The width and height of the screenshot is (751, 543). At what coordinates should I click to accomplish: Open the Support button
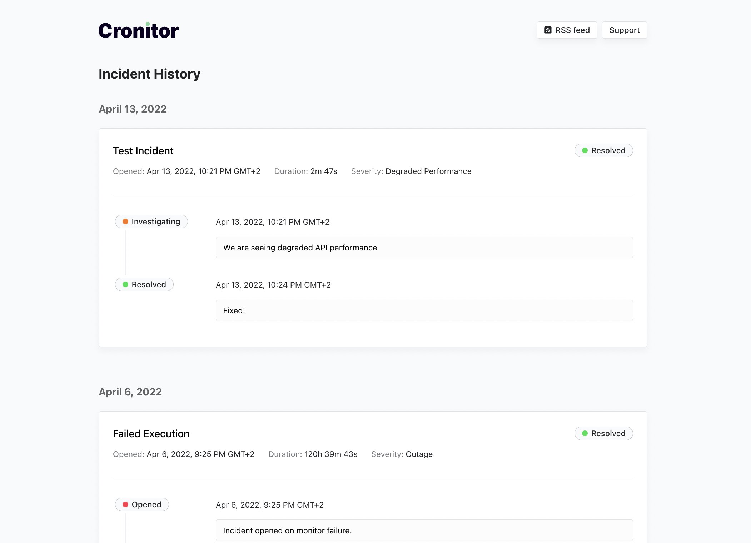(x=624, y=30)
